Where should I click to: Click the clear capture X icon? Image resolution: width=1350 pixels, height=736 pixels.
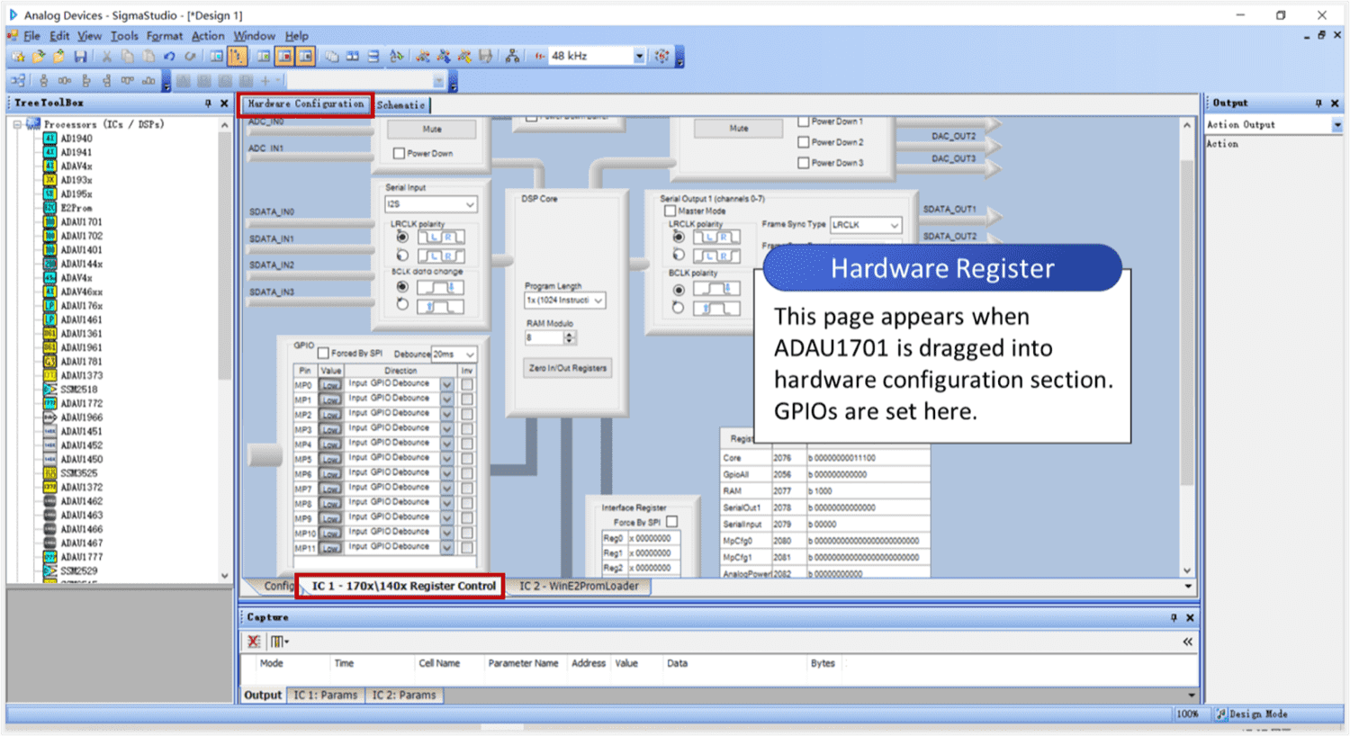[x=254, y=642]
